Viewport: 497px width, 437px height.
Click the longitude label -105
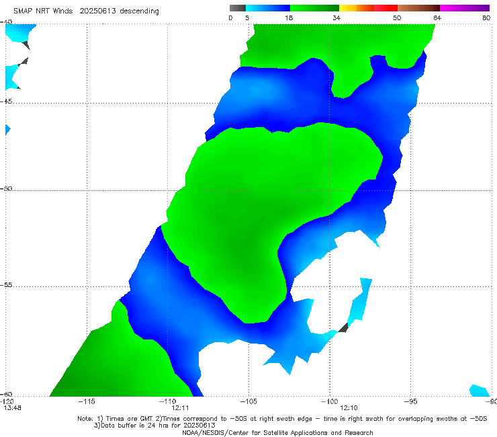click(248, 401)
